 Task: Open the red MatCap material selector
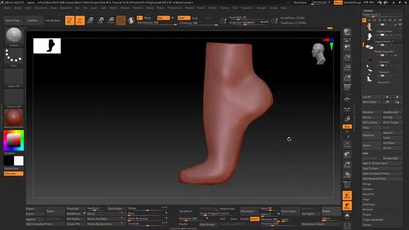click(x=13, y=119)
